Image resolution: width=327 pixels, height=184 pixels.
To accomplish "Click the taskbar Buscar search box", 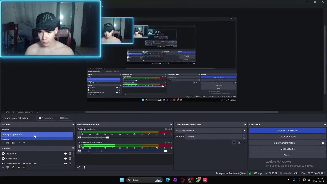I will [145, 180].
